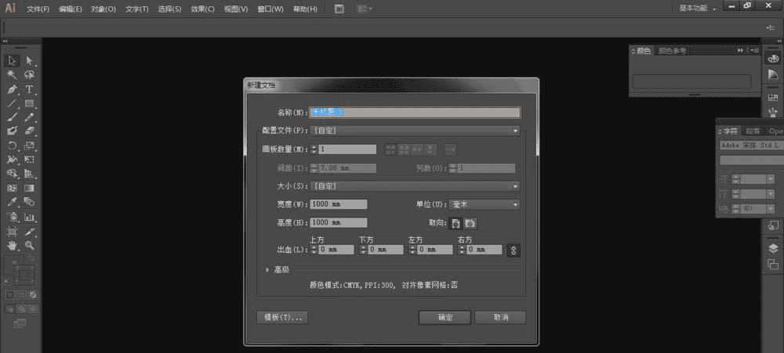784x353 pixels.
Task: Open the 单位(U) units dropdown
Action: [x=484, y=204]
